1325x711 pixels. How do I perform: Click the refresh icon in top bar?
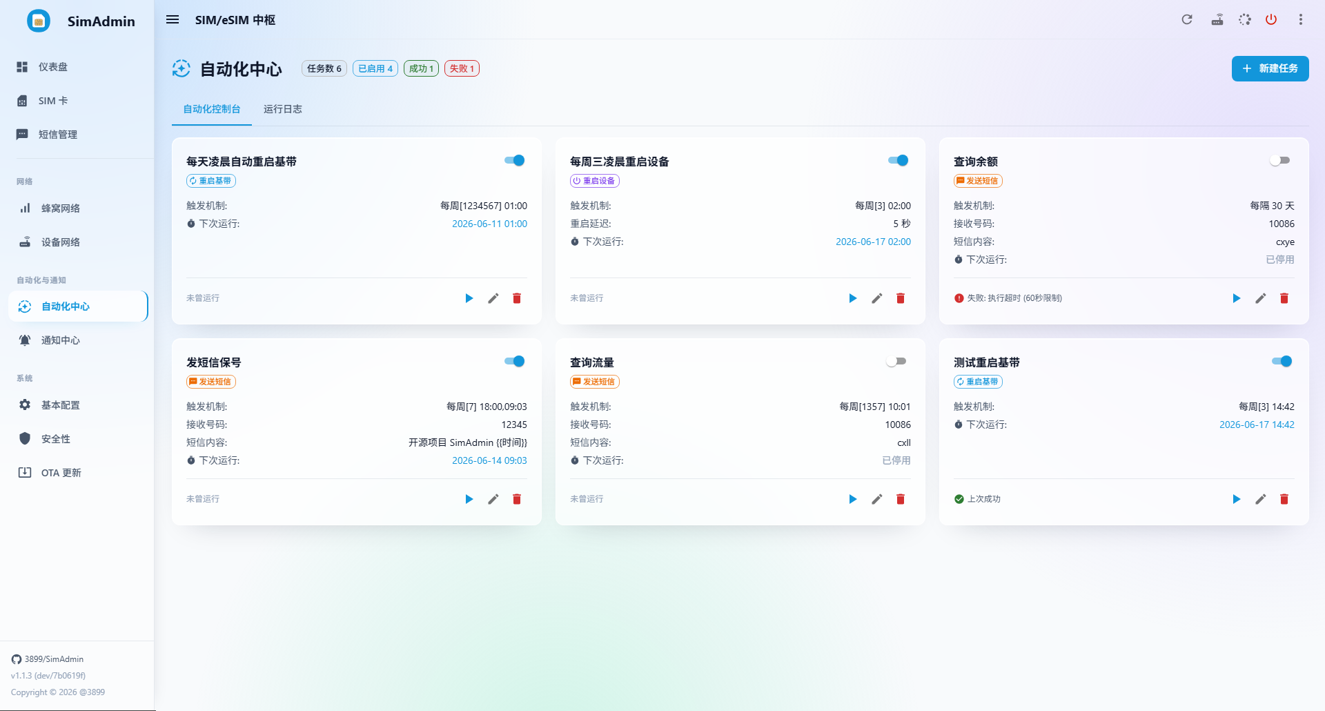pos(1187,19)
